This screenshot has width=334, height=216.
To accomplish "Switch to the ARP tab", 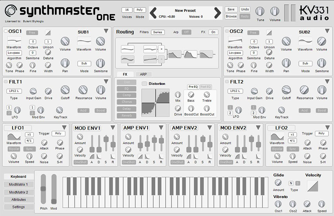I will pyautogui.click(x=143, y=74).
